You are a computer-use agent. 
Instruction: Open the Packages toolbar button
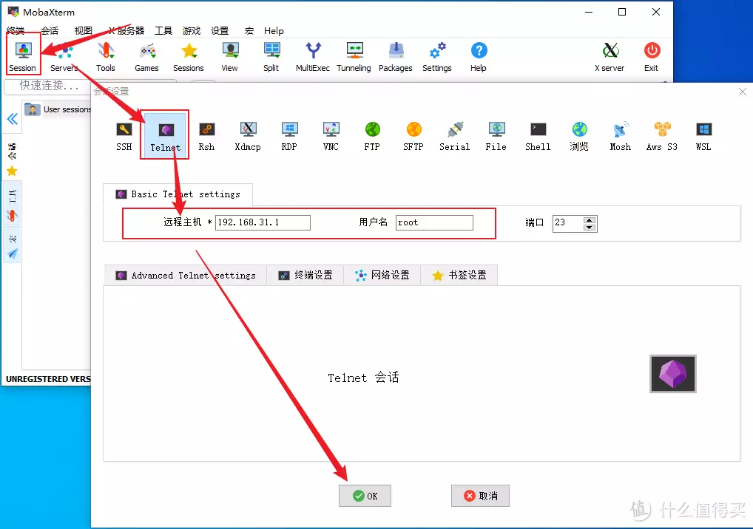[396, 57]
